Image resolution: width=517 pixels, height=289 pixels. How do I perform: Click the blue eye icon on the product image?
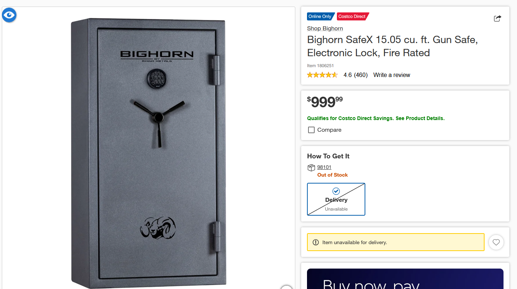pyautogui.click(x=9, y=15)
